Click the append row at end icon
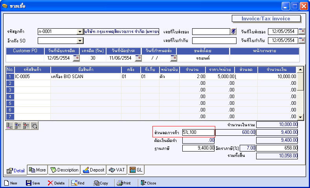 point(9,126)
